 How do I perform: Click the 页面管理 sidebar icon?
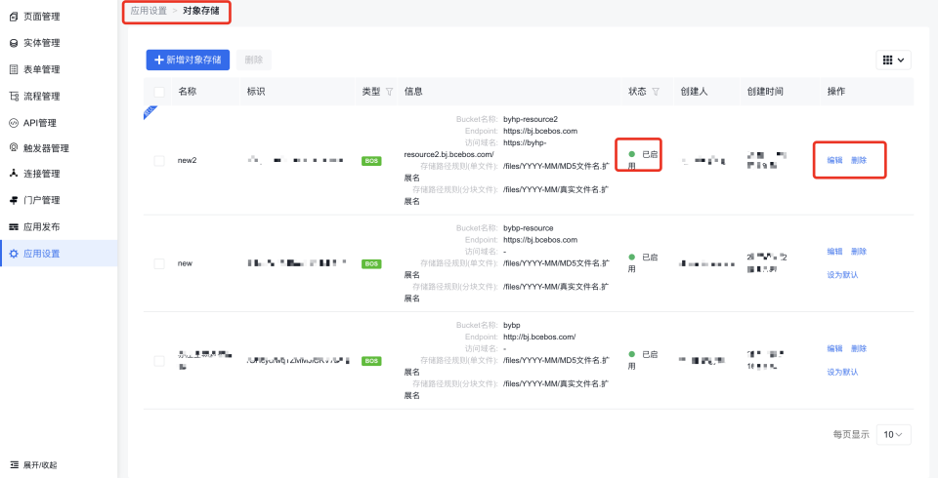[14, 17]
